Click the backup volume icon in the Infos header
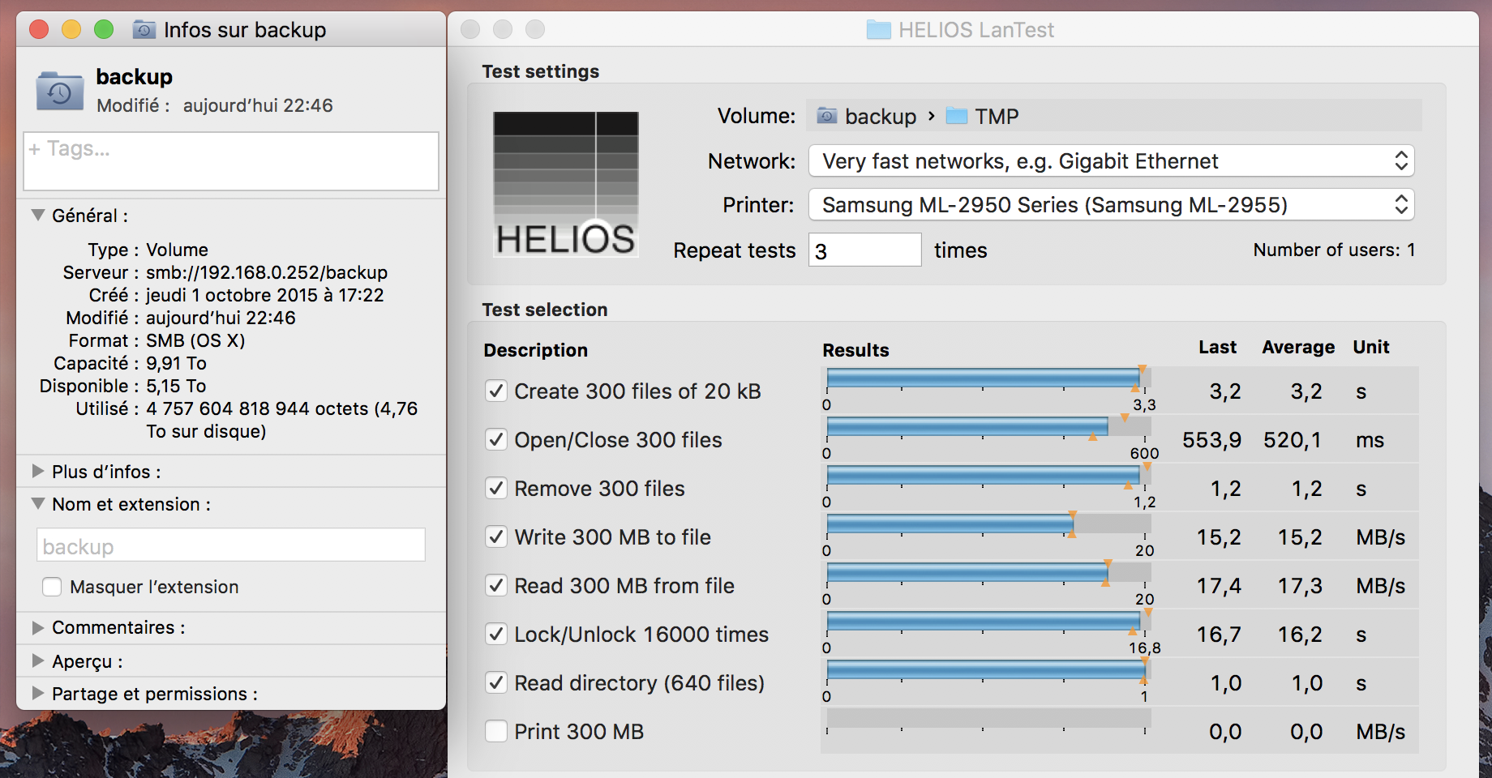 pyautogui.click(x=59, y=91)
